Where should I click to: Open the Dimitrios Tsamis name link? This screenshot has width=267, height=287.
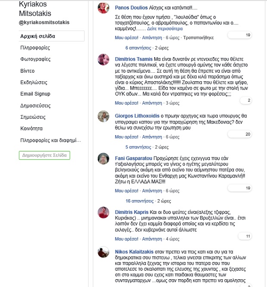(133, 59)
